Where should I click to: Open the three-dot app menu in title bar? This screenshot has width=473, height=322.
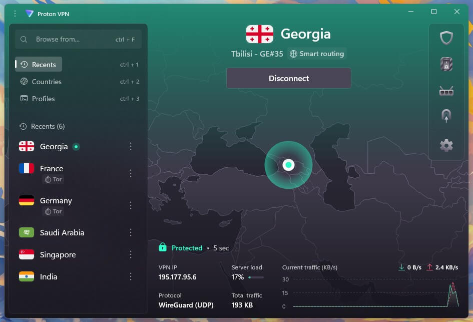[x=15, y=14]
